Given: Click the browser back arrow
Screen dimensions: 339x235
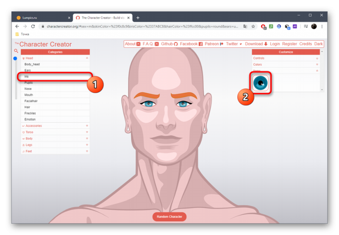Looking at the screenshot, I should tap(17, 26).
